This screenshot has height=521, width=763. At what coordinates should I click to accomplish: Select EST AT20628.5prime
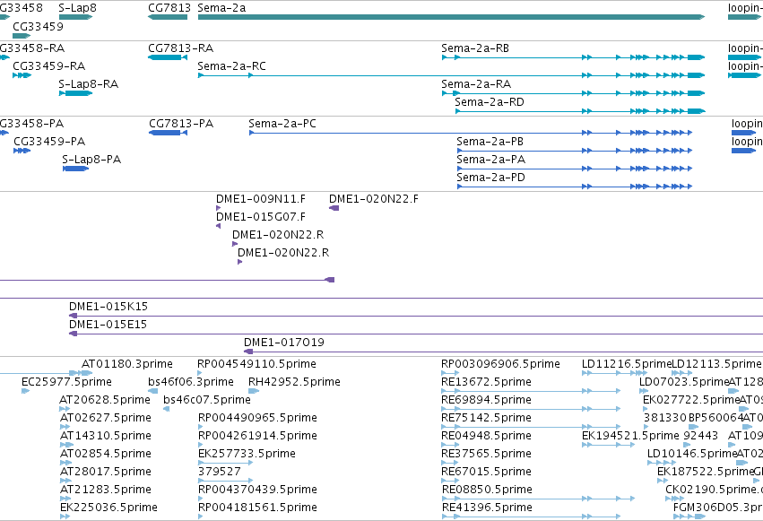(x=65, y=409)
